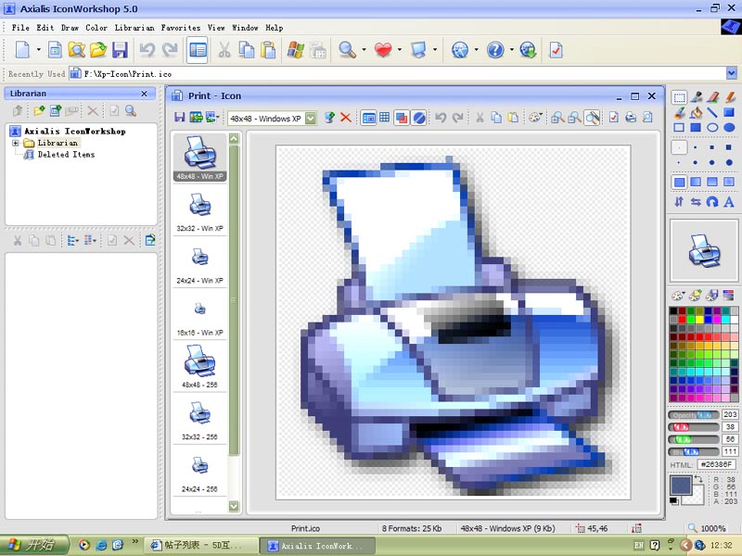Toggle the highlighted magnifier button in editor toolbar

[592, 118]
